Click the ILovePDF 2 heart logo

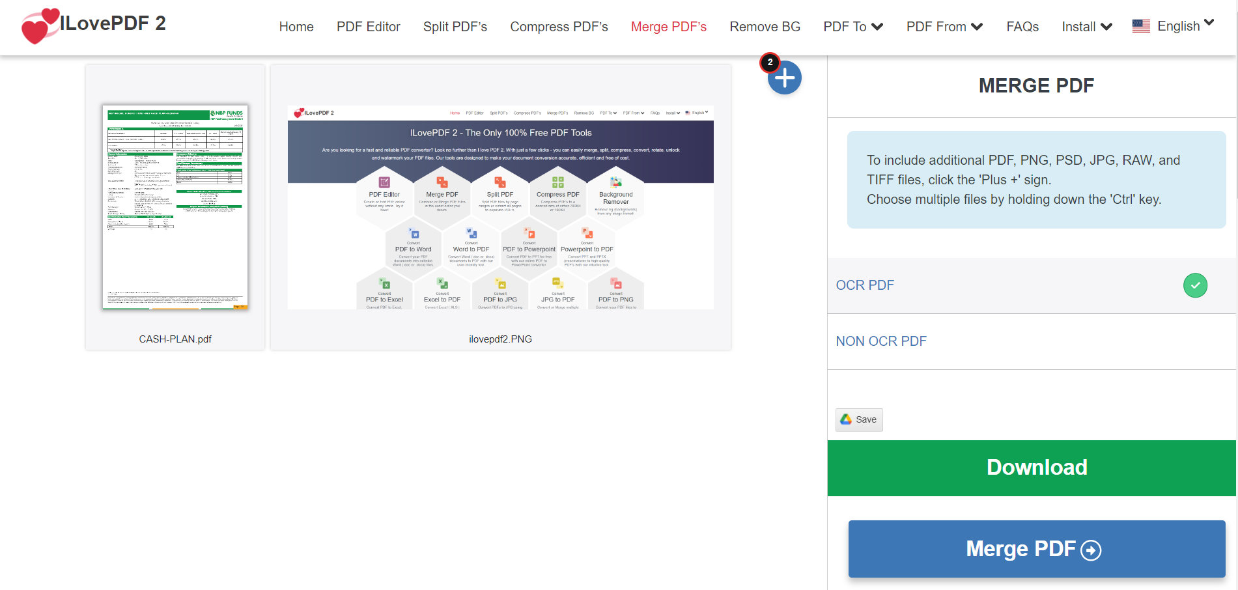tap(40, 26)
